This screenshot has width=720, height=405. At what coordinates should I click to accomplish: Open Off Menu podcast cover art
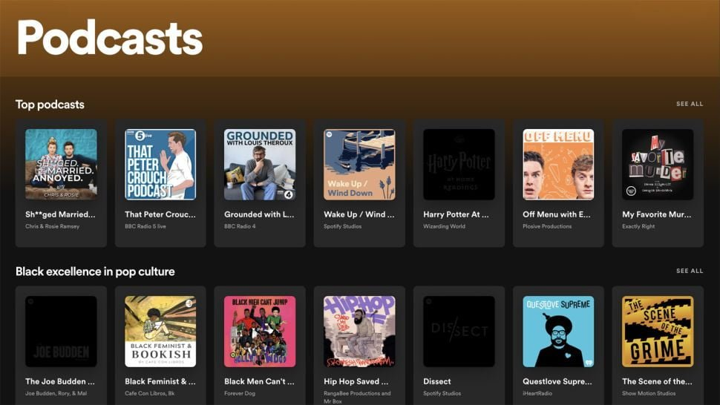(558, 164)
